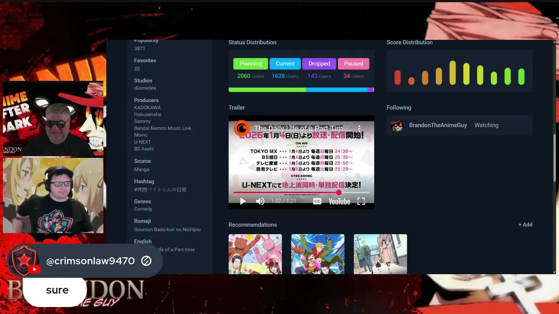Click the Favorites value 35
This screenshot has width=559, height=314.
tap(137, 68)
